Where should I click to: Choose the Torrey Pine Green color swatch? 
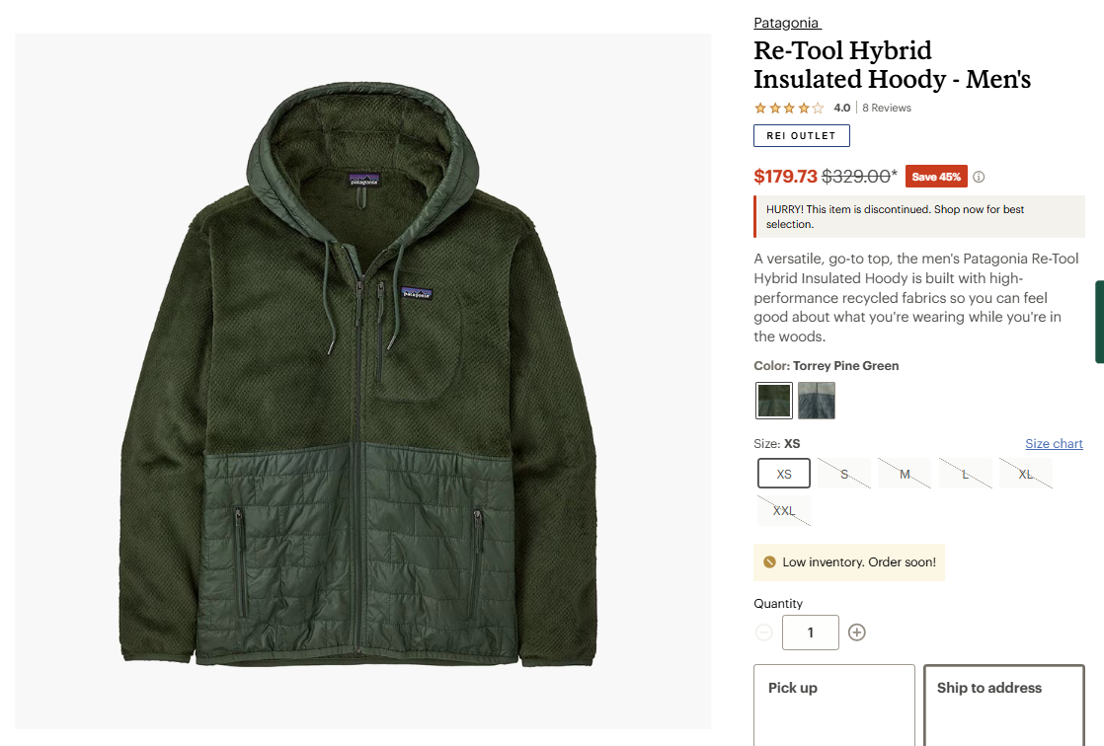pos(774,401)
